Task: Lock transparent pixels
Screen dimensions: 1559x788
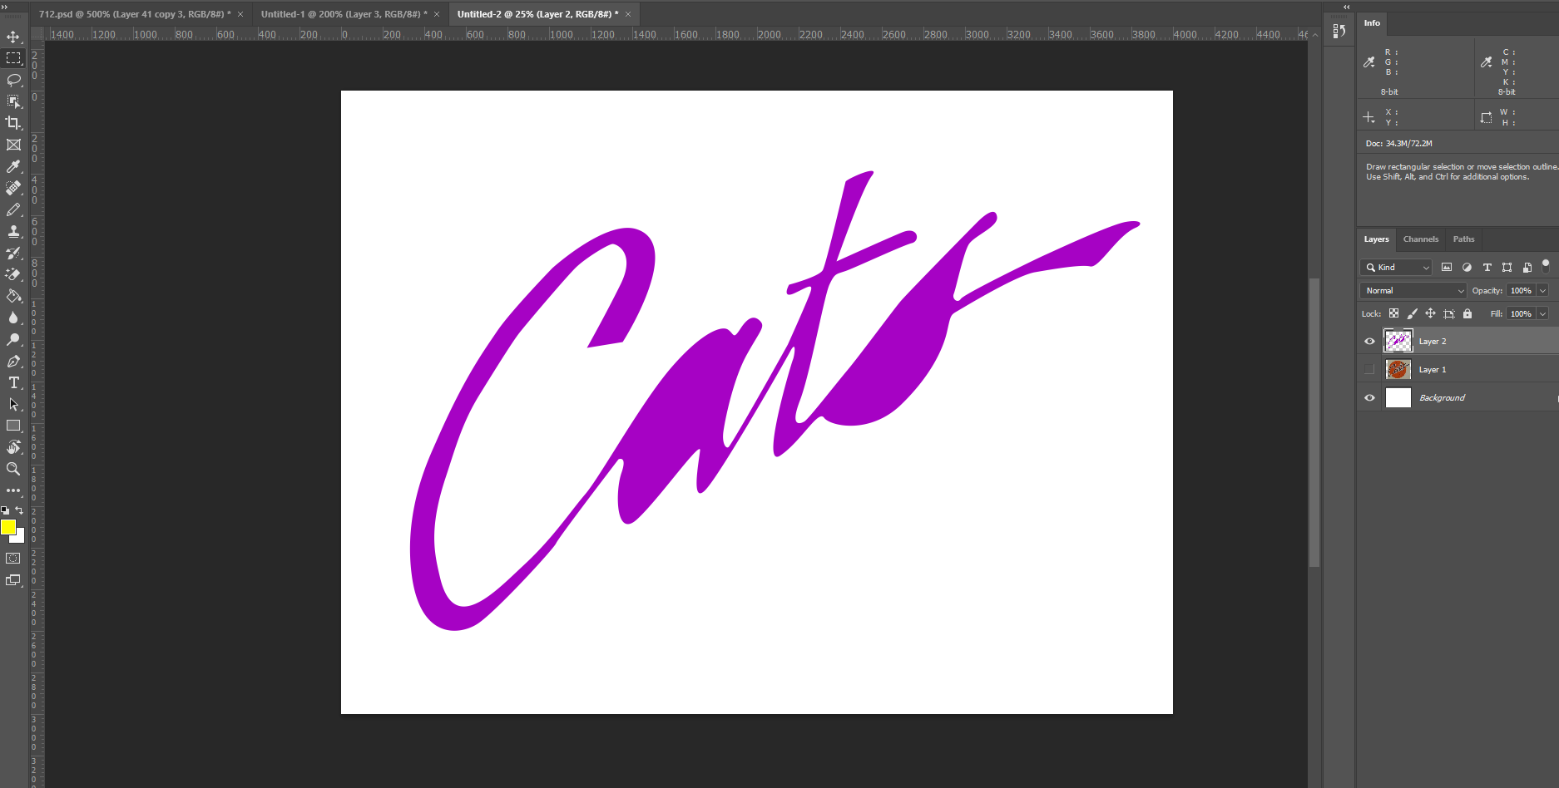Action: click(1393, 313)
